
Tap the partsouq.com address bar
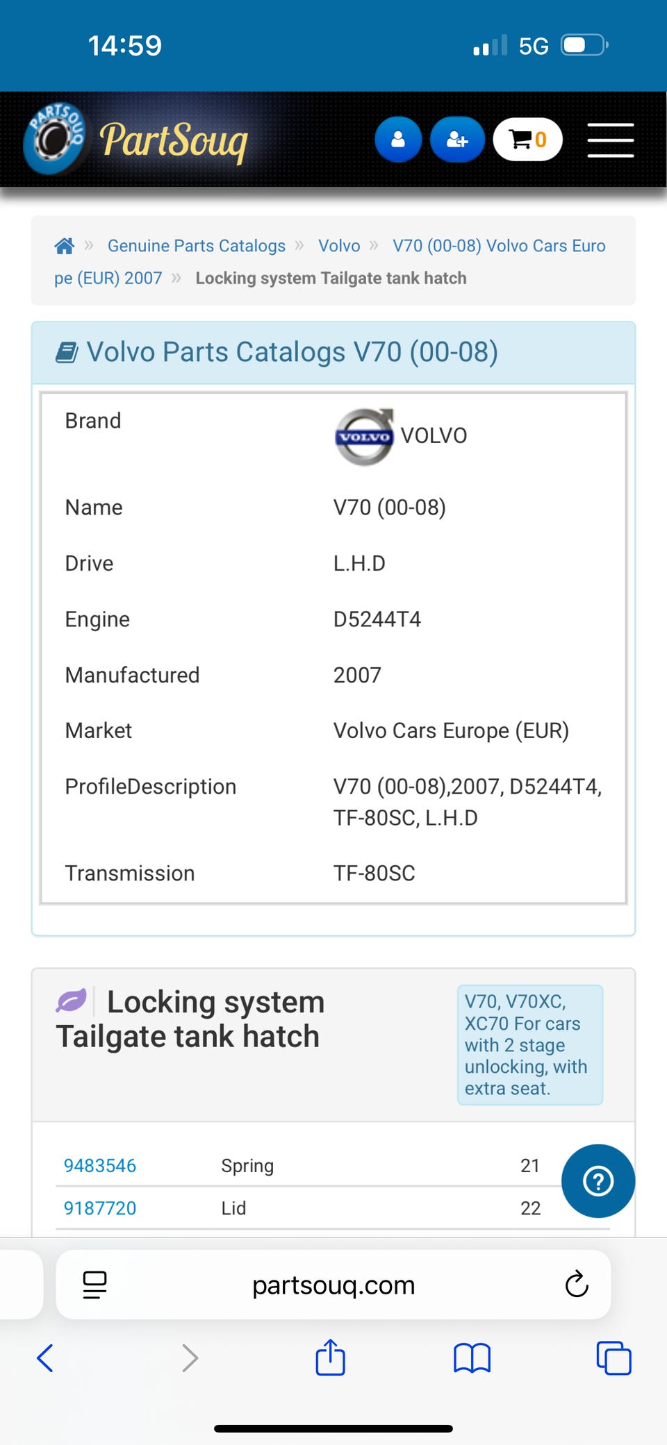333,1285
